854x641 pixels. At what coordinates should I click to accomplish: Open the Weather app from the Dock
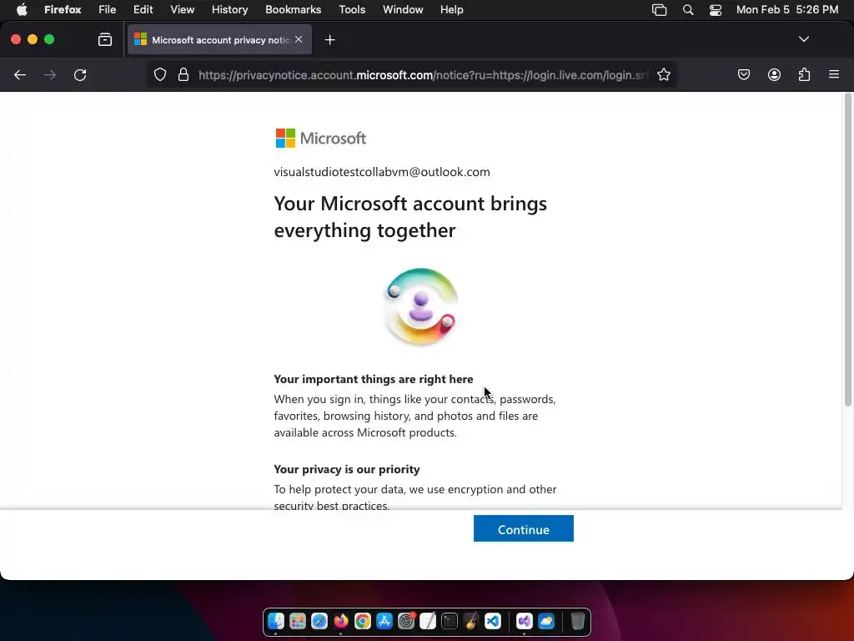545,621
